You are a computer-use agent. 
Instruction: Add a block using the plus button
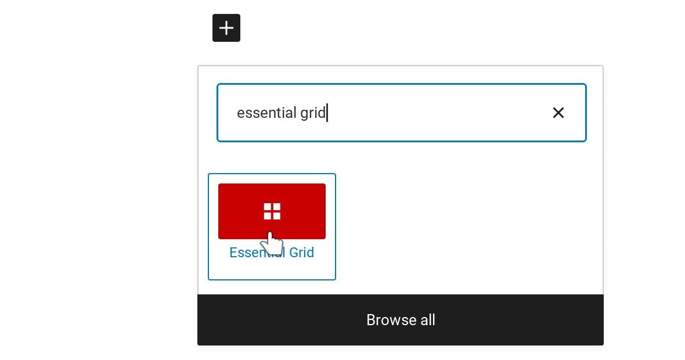226,28
